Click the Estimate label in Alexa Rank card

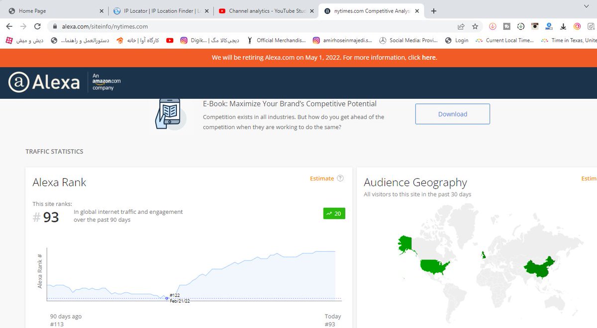[x=322, y=178]
